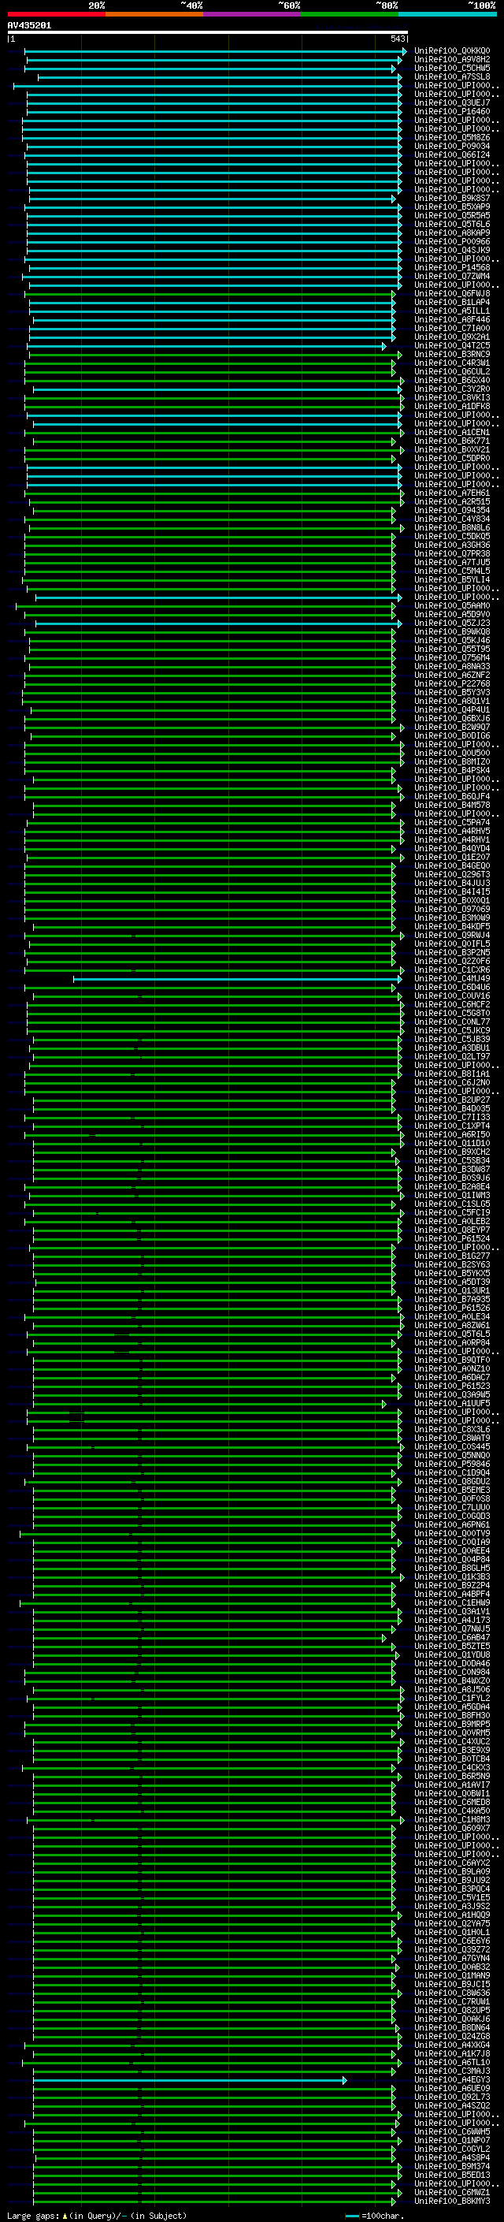Select the UniRef100_A6TL10 label
The height and width of the screenshot is (2222, 504).
[x=451, y=2063]
